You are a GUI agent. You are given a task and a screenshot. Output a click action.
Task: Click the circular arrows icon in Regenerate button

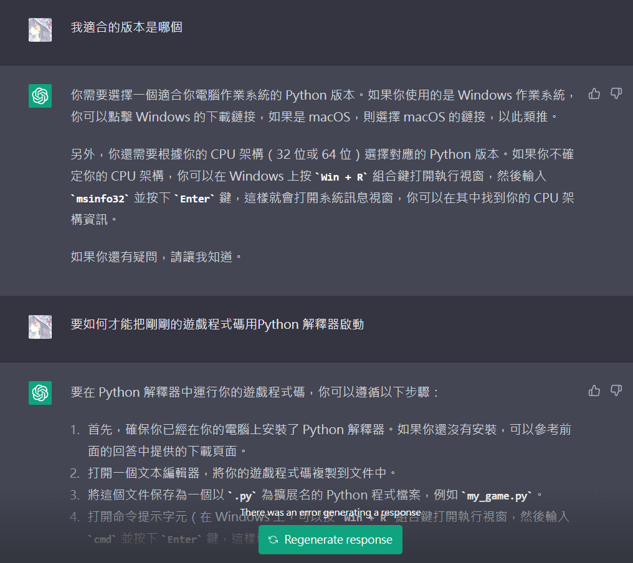274,540
